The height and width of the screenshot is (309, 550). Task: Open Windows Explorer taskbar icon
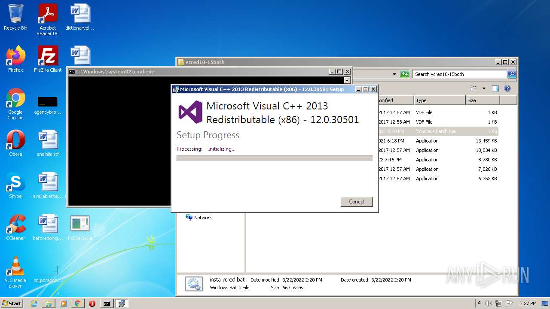[x=49, y=303]
